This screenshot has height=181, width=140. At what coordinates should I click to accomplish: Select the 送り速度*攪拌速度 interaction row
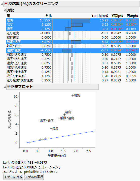click(x=72, y=80)
